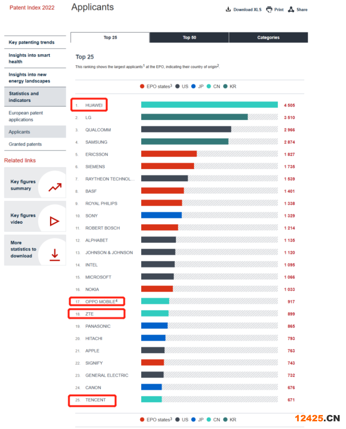Click the ZTE applicant name
This screenshot has height=429, width=346.
coord(89,314)
